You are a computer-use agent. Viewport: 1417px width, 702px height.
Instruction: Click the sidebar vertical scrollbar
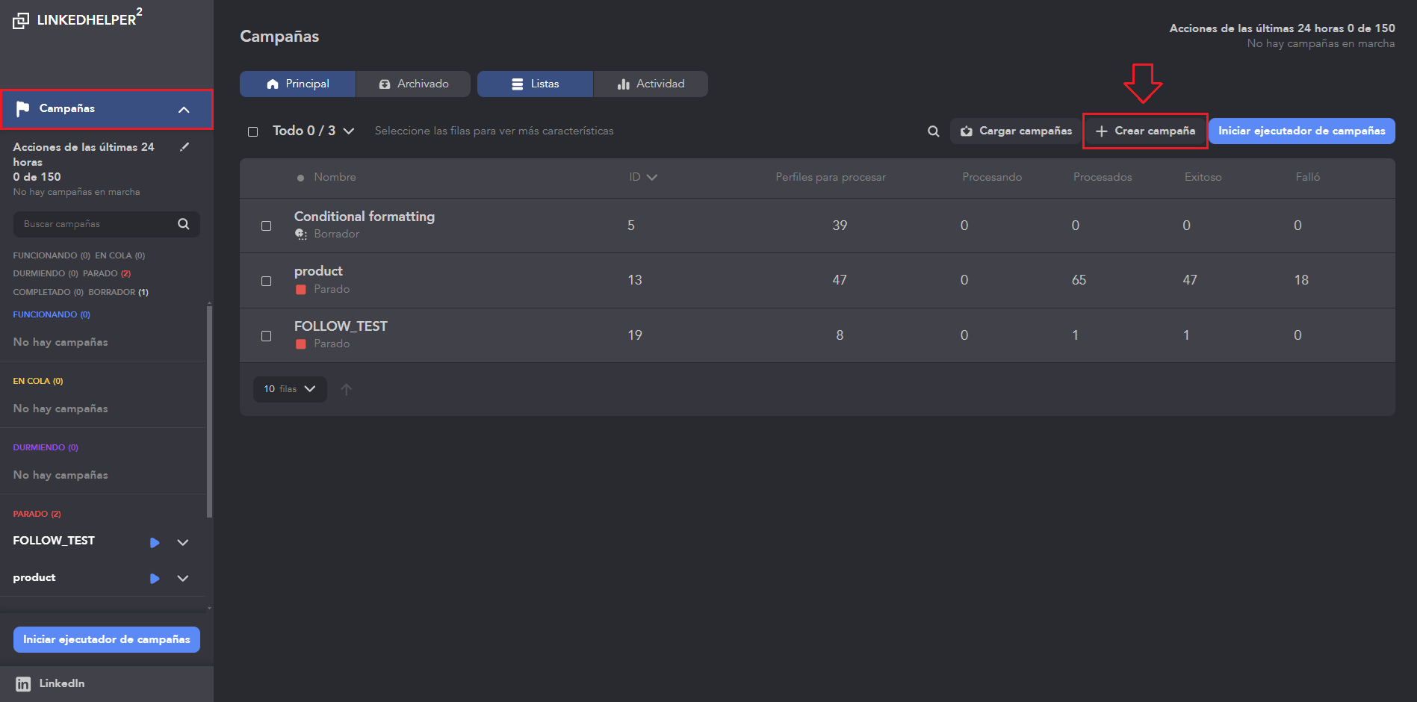point(209,411)
